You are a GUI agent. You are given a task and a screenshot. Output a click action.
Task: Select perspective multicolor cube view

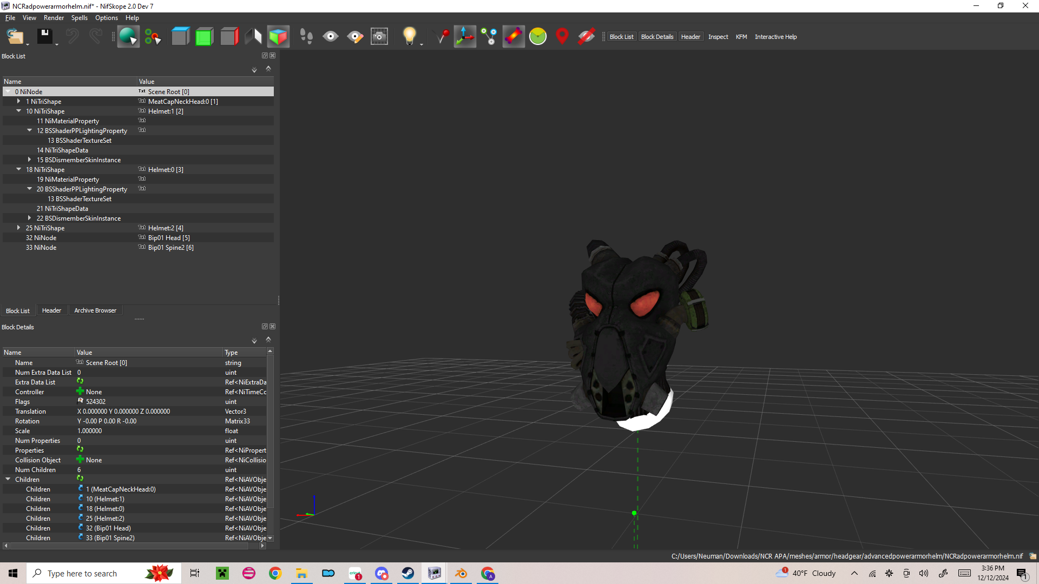278,37
